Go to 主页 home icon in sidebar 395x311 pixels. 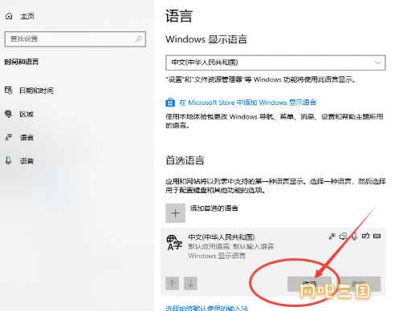pos(9,16)
